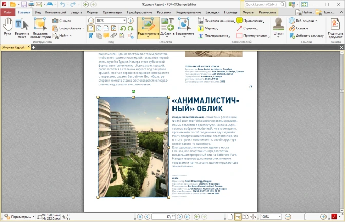Add a new document tab with plus button

tap(33, 47)
